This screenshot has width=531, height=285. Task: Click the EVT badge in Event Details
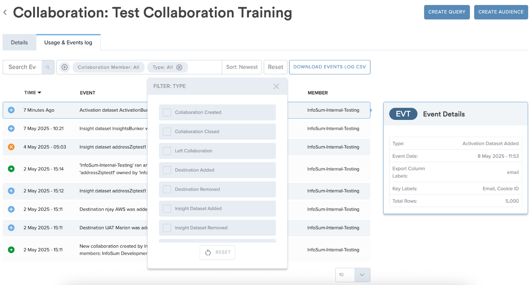tap(403, 114)
